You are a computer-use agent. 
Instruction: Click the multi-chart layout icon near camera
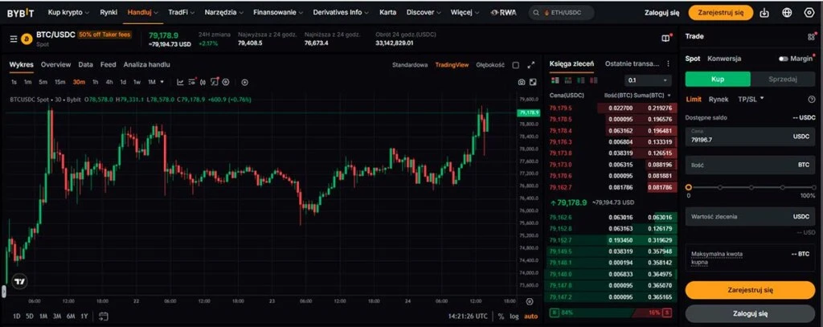(533, 82)
